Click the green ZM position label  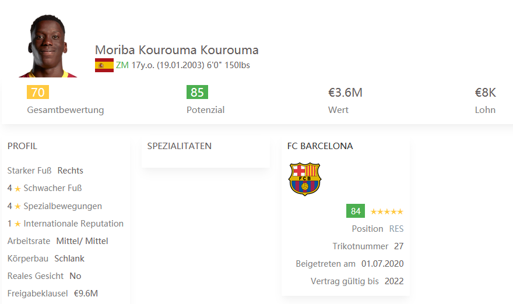coord(122,65)
